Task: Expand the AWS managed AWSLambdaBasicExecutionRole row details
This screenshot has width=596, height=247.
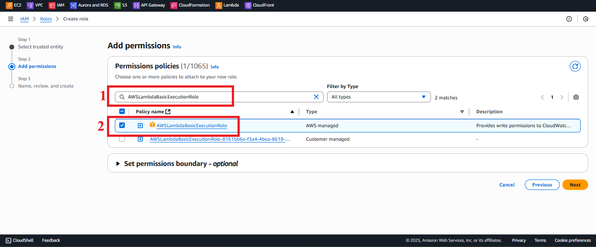Action: point(140,125)
